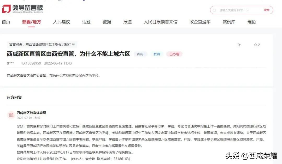Open 人民日报读者来信
The image size is (282, 164).
160,22
